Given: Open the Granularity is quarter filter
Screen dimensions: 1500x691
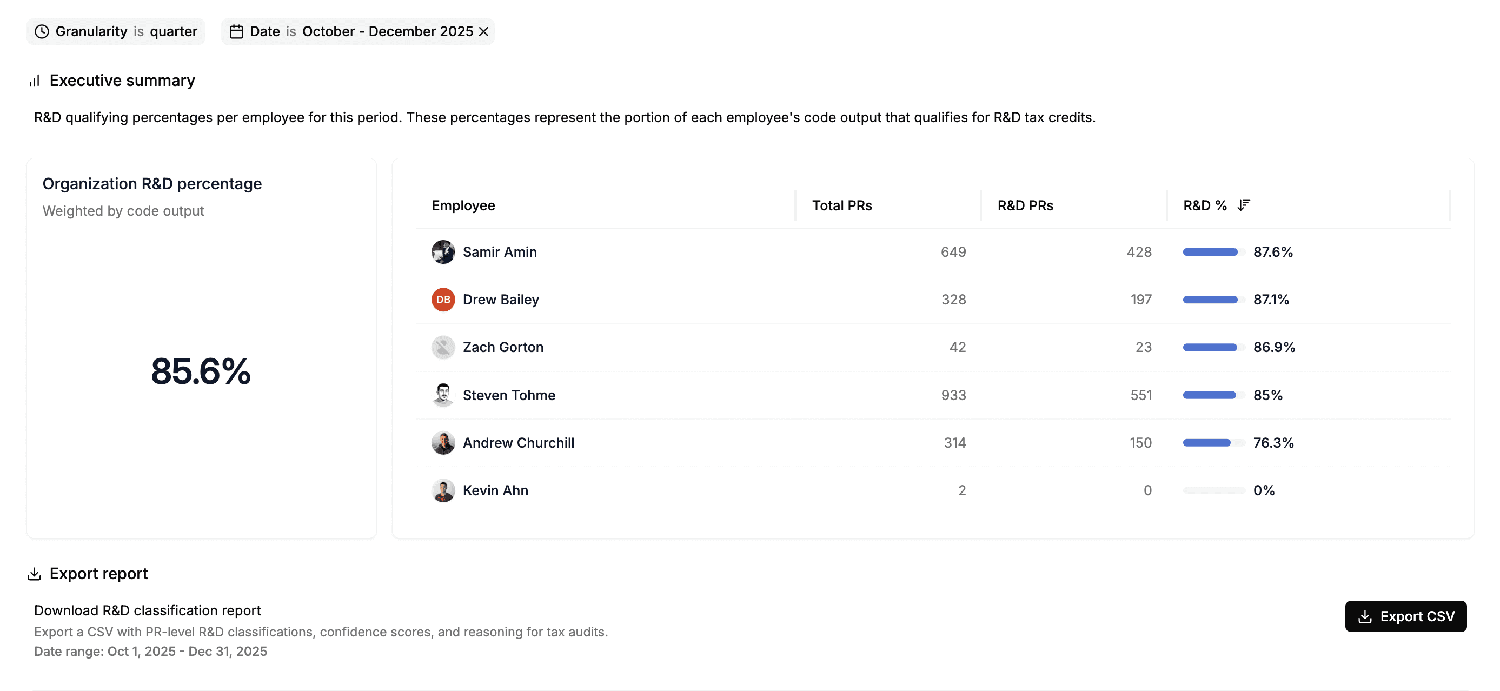Looking at the screenshot, I should pos(116,31).
